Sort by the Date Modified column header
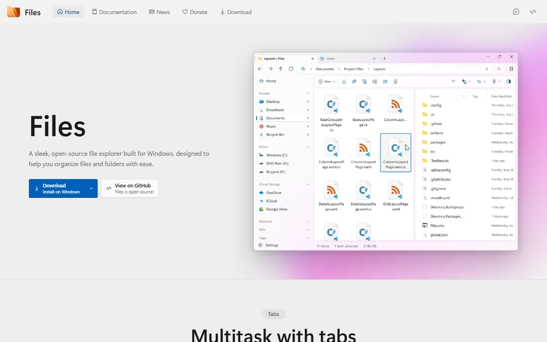Image resolution: width=547 pixels, height=342 pixels. [501, 96]
